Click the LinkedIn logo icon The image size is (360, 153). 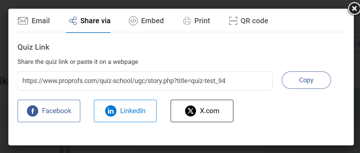coord(111,111)
